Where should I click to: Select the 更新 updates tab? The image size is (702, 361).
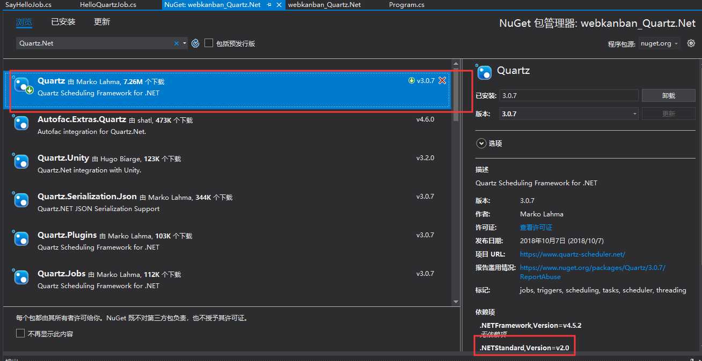(x=102, y=22)
